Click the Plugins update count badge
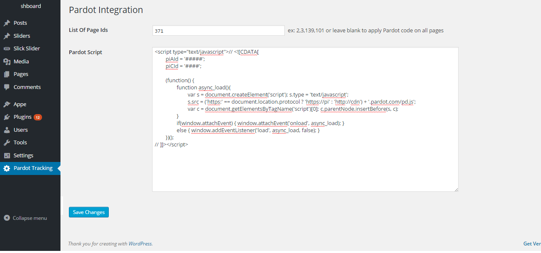Image resolution: width=541 pixels, height=253 pixels. [38, 117]
